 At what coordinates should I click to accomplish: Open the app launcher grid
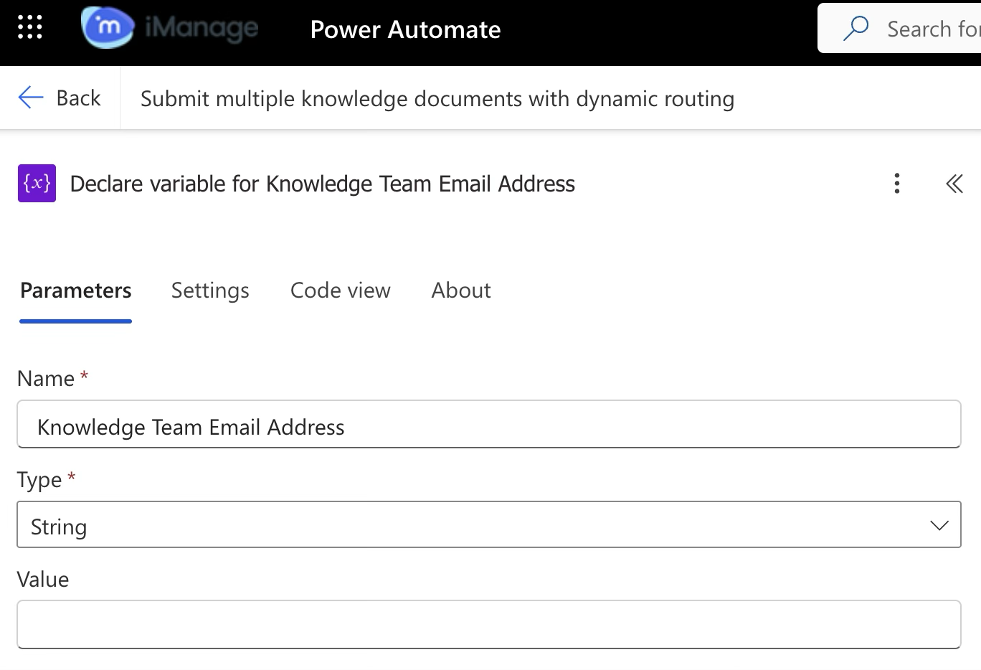(x=30, y=29)
